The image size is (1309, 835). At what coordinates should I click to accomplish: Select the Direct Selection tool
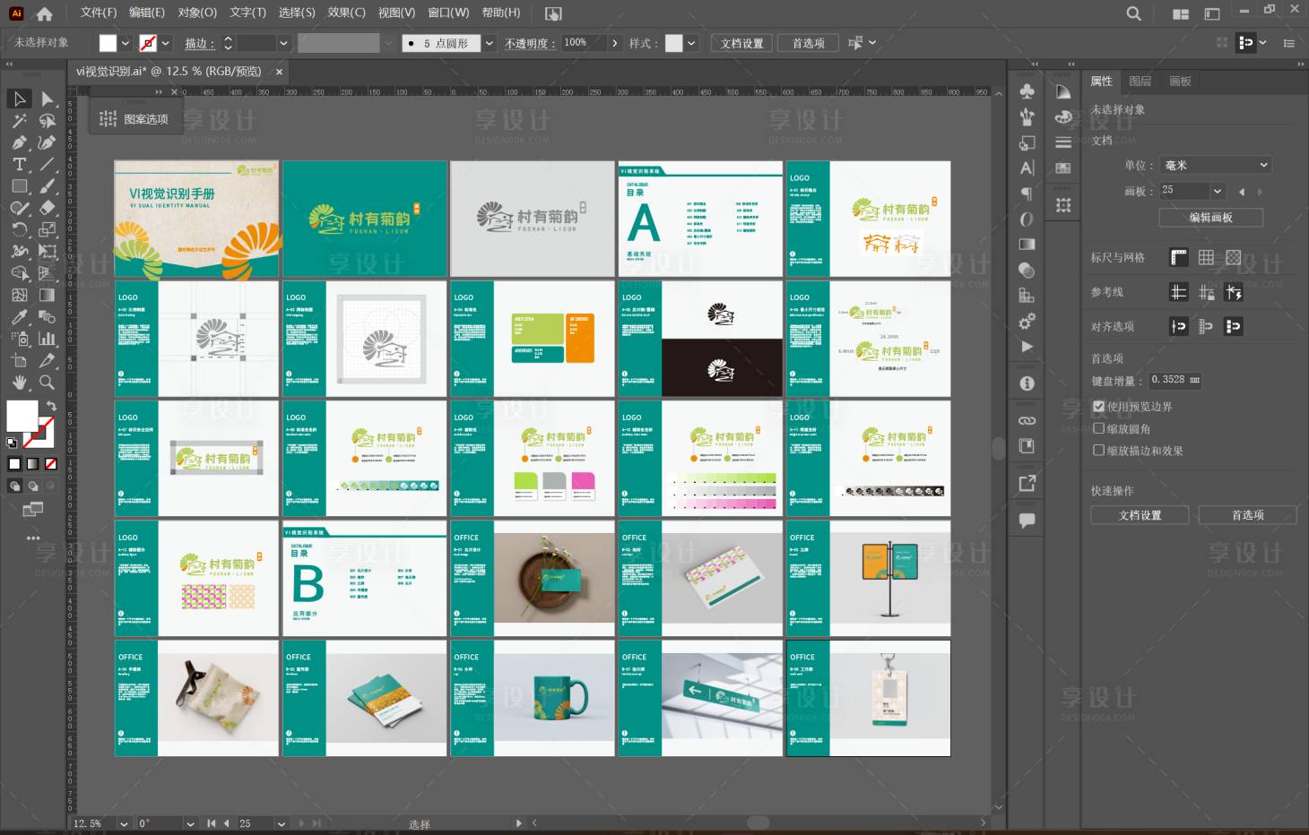[48, 99]
